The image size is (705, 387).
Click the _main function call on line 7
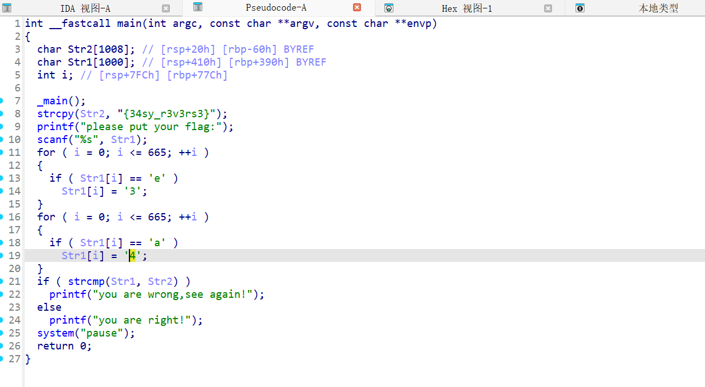(55, 101)
